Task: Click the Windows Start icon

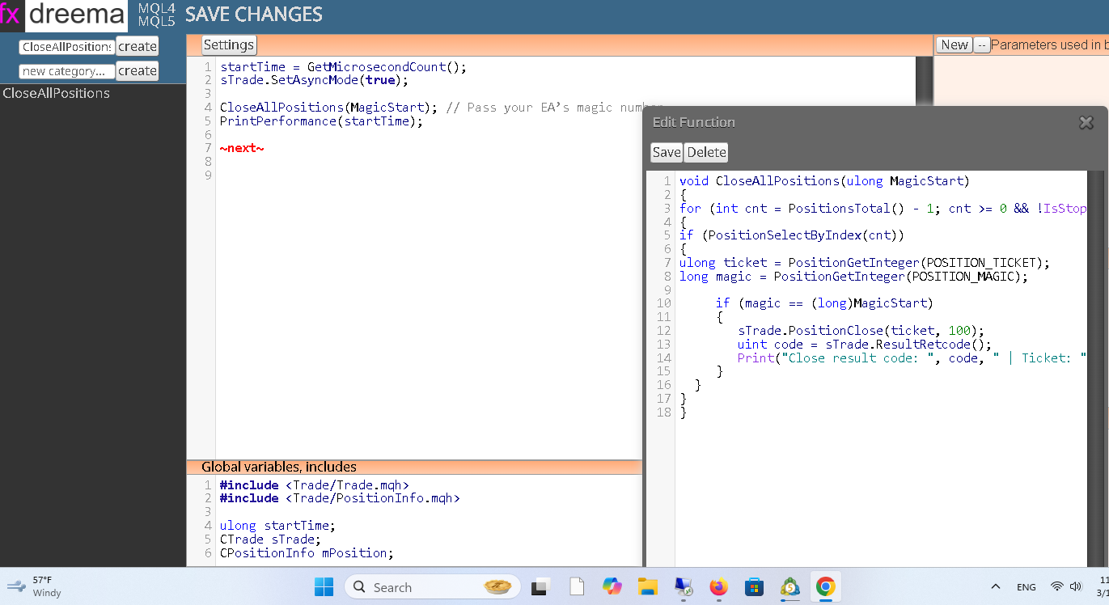Action: [x=324, y=586]
